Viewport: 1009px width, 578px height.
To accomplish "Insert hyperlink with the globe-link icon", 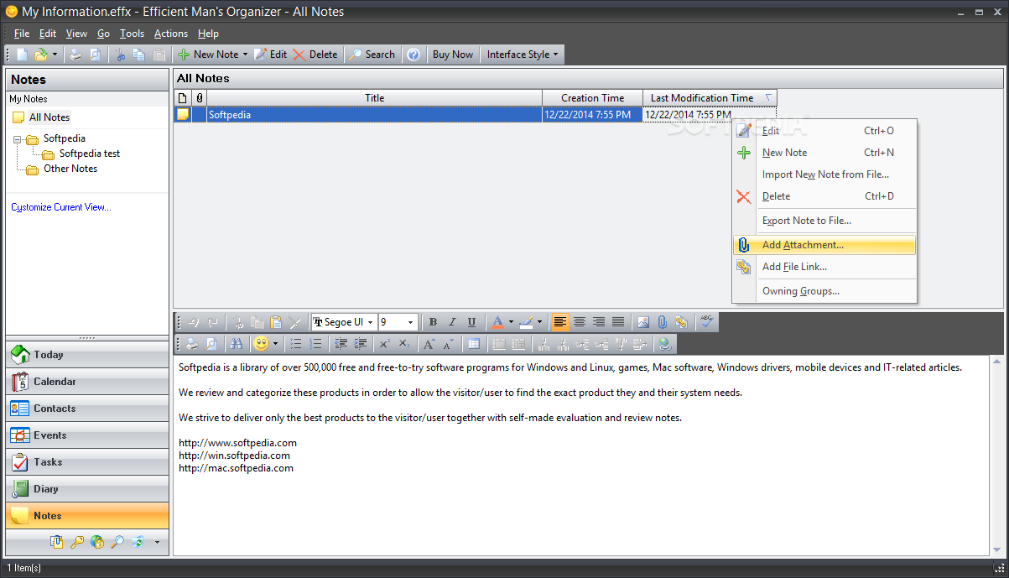I will click(665, 344).
